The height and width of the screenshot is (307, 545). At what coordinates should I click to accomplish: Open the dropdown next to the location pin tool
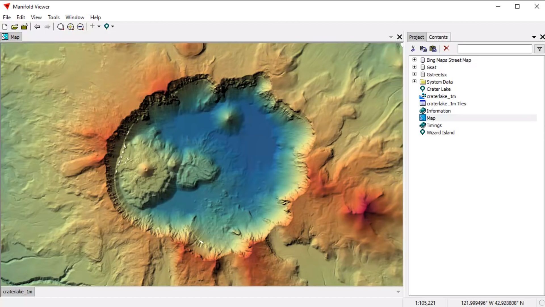[112, 26]
